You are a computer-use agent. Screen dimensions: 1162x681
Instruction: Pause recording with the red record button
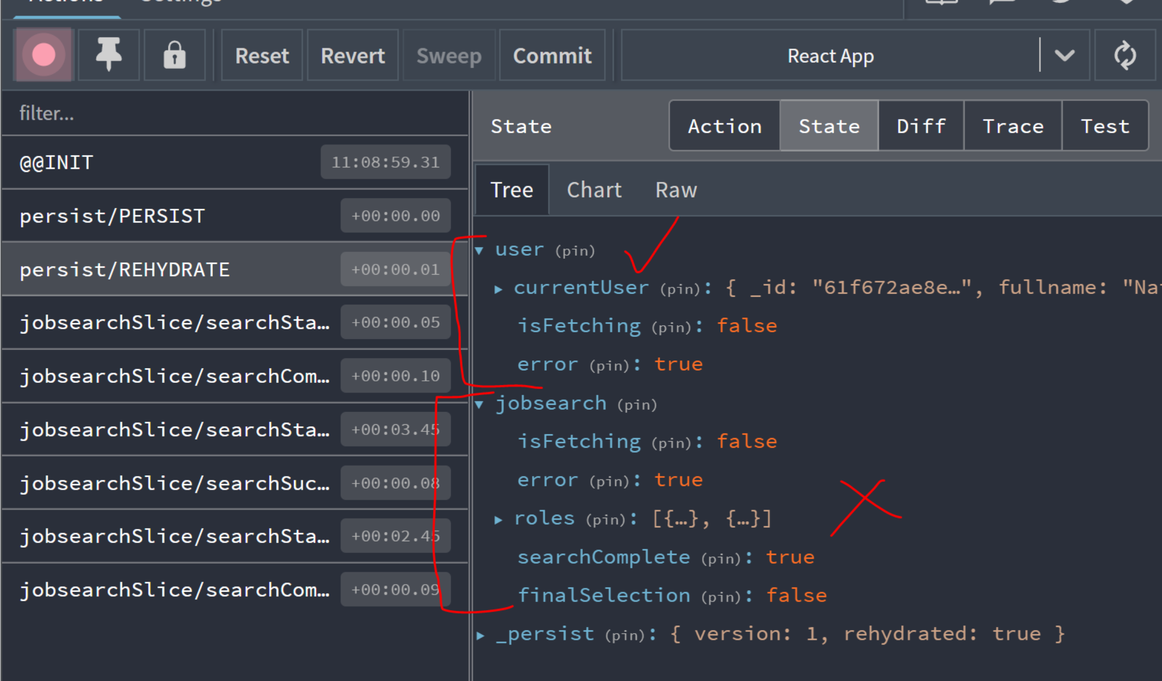coord(44,55)
